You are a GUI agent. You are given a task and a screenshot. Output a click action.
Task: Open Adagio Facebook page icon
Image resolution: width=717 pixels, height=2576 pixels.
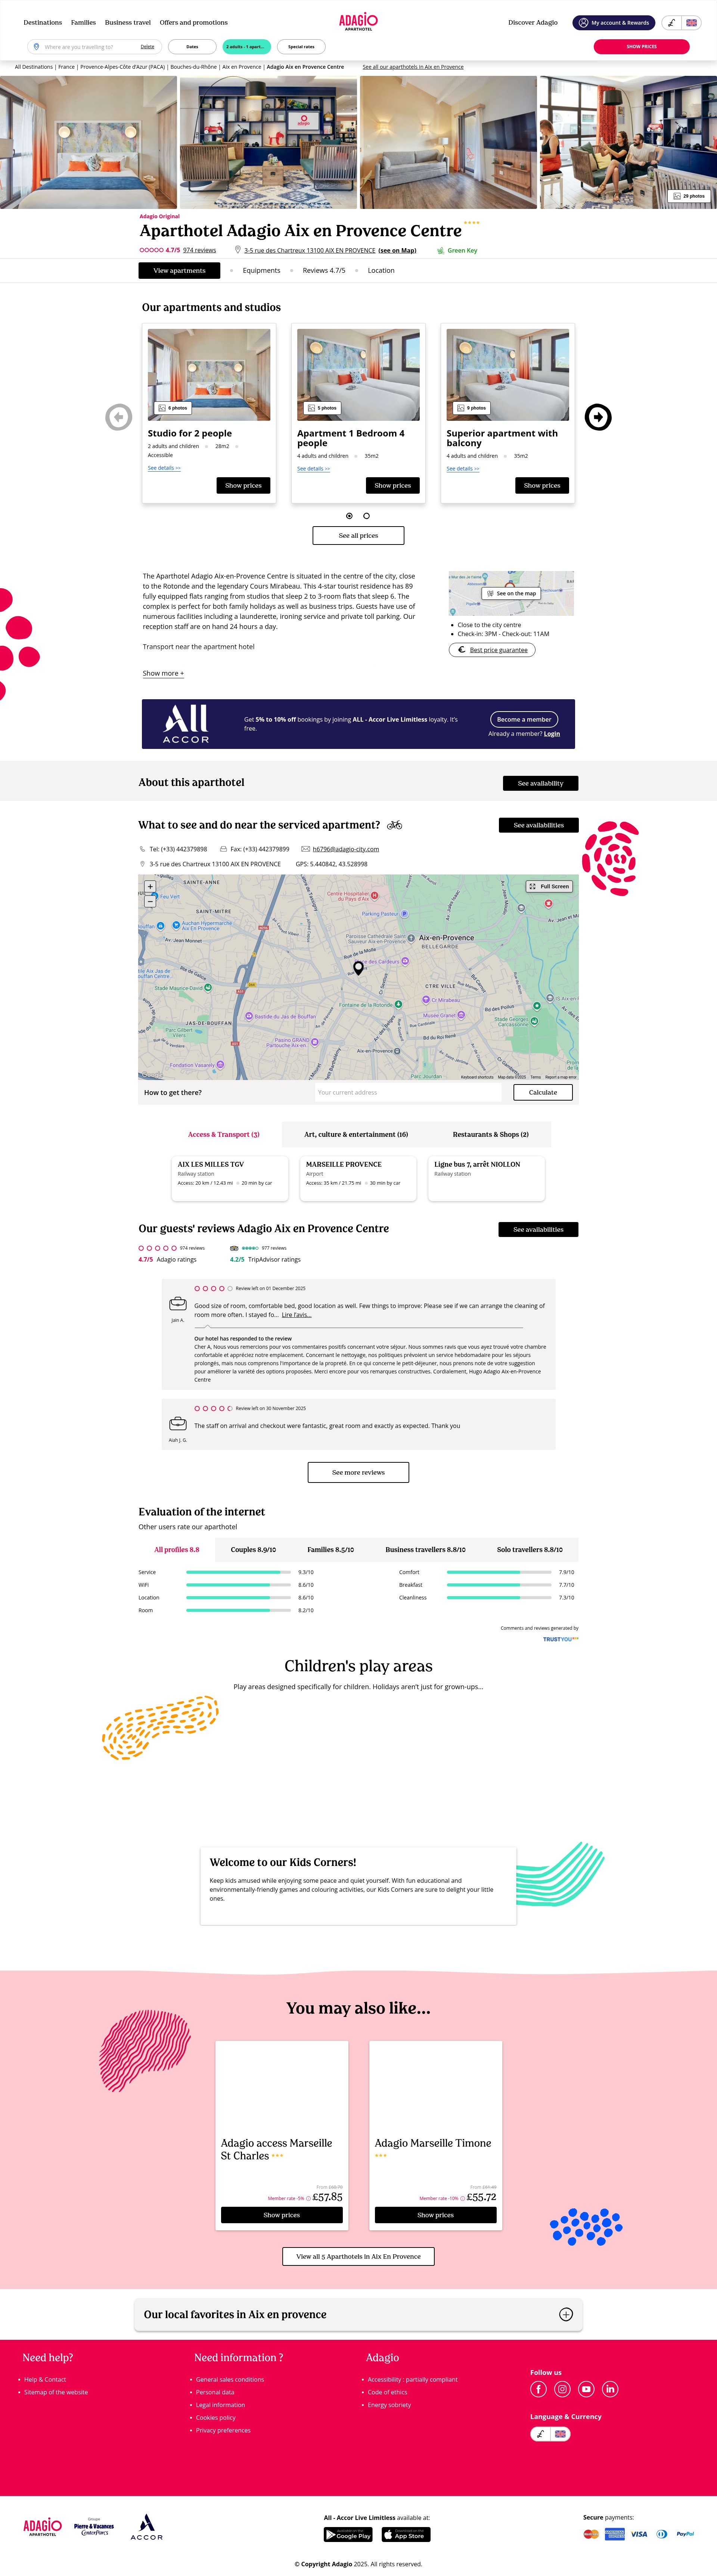[x=538, y=2389]
